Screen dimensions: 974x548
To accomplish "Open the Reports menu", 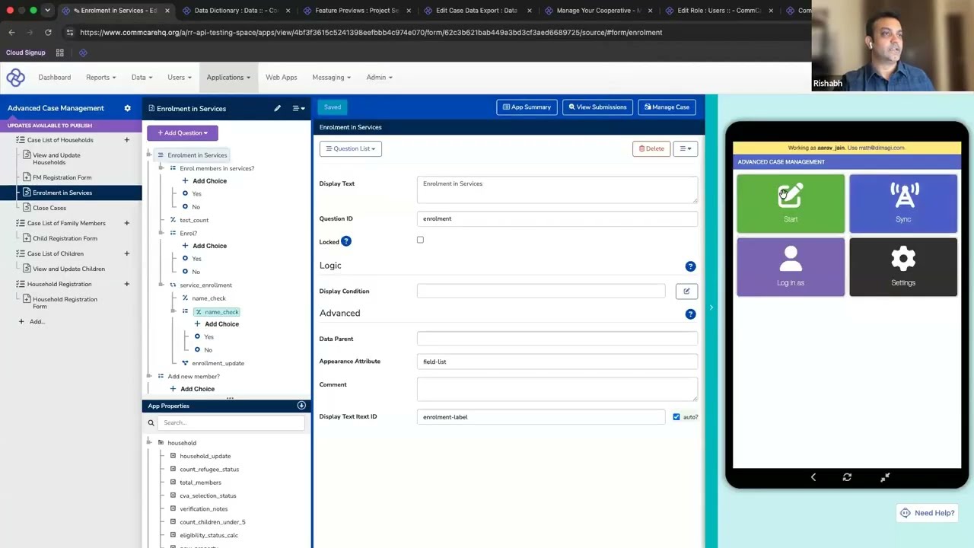I will click(100, 77).
